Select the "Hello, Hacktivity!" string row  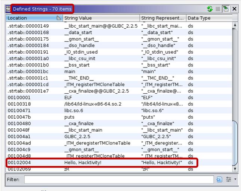[x=101, y=163]
